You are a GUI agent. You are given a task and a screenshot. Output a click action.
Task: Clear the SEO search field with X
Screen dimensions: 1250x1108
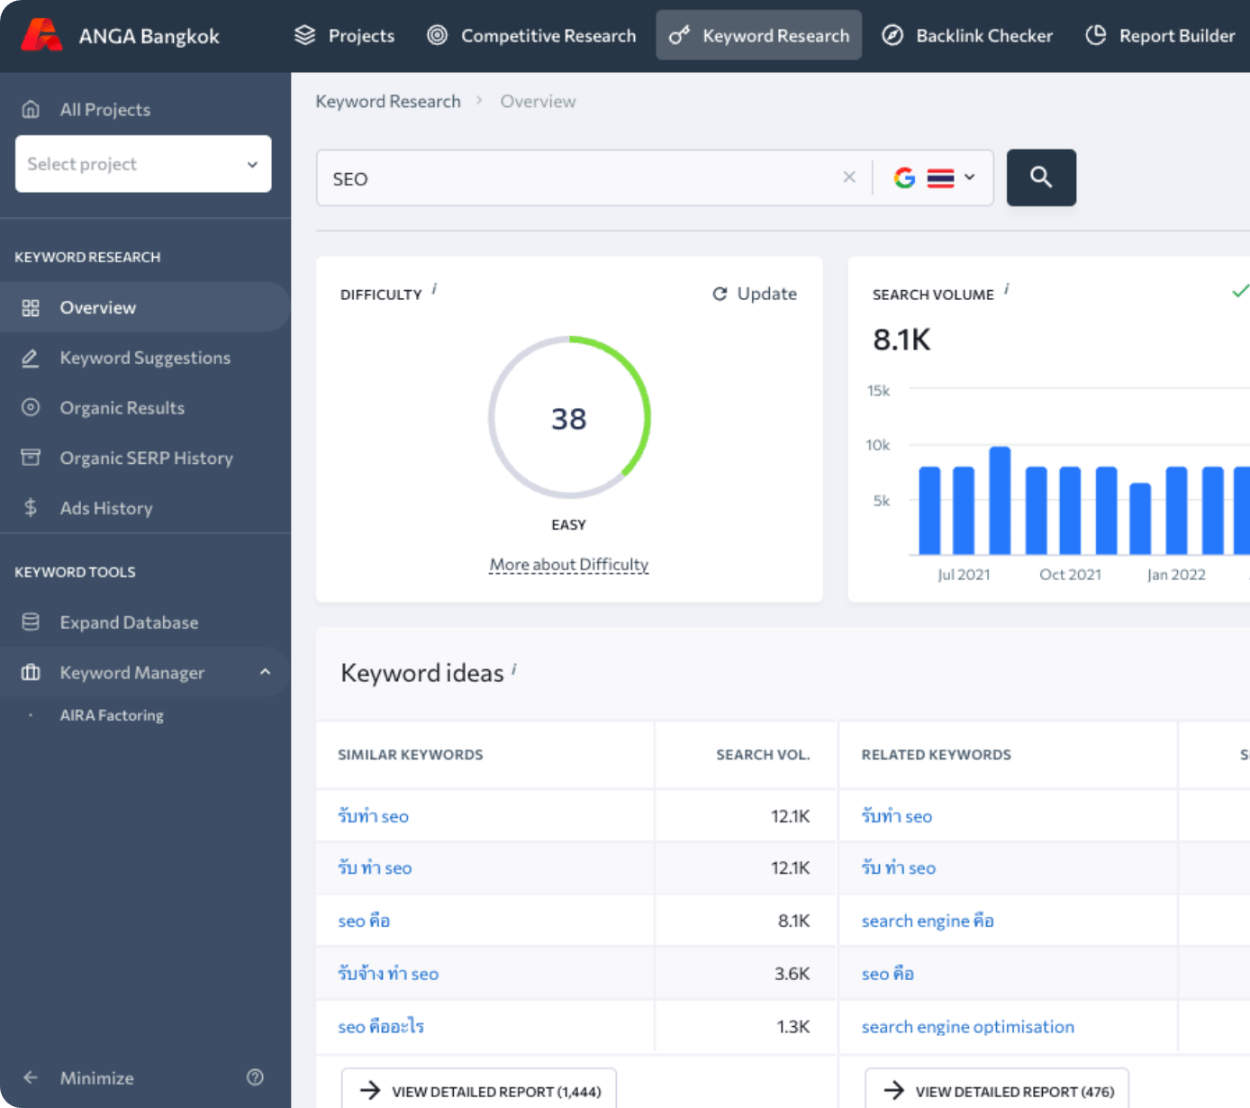point(849,177)
